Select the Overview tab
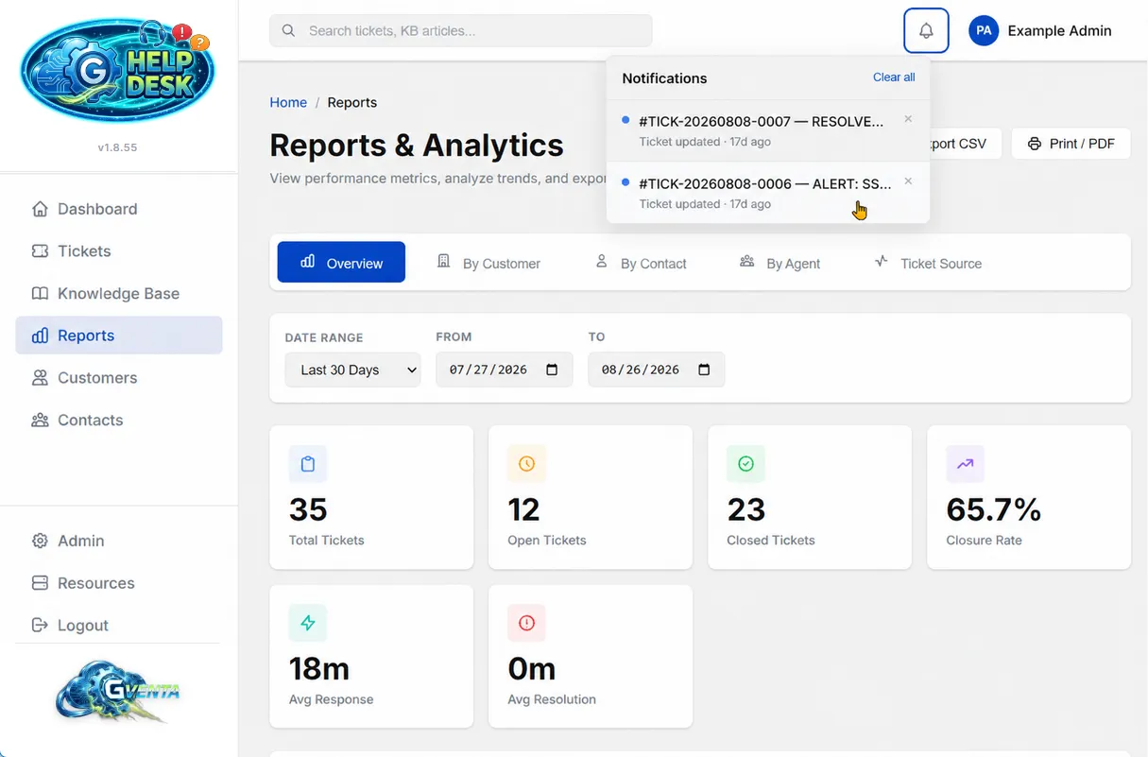This screenshot has height=757, width=1148. coord(341,262)
